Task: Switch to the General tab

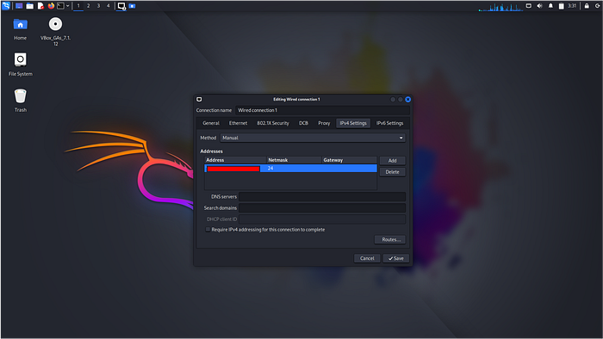Action: pos(211,123)
